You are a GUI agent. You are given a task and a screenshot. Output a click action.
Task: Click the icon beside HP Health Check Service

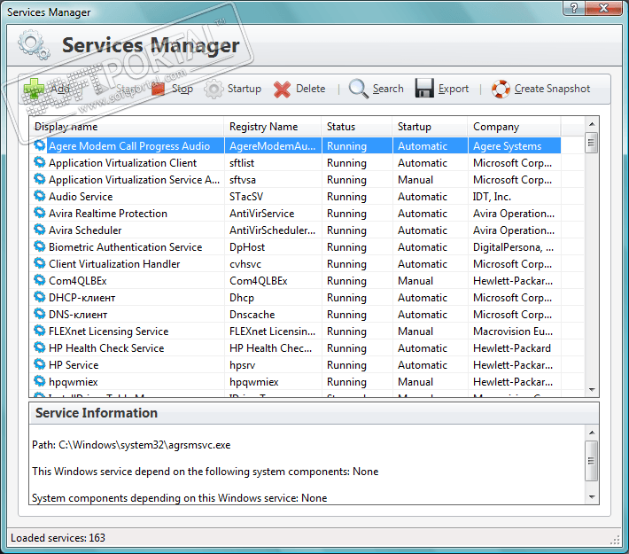39,347
